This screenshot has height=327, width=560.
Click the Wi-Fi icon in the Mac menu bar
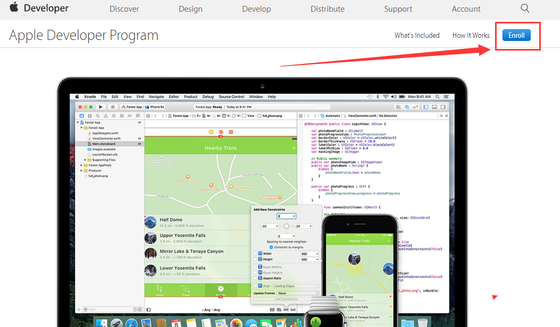click(x=385, y=96)
